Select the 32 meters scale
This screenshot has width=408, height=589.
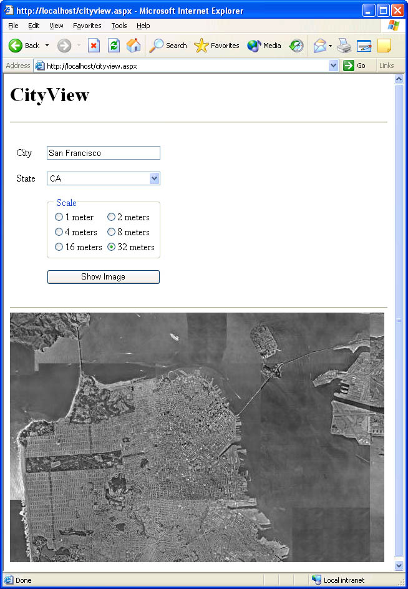click(111, 247)
